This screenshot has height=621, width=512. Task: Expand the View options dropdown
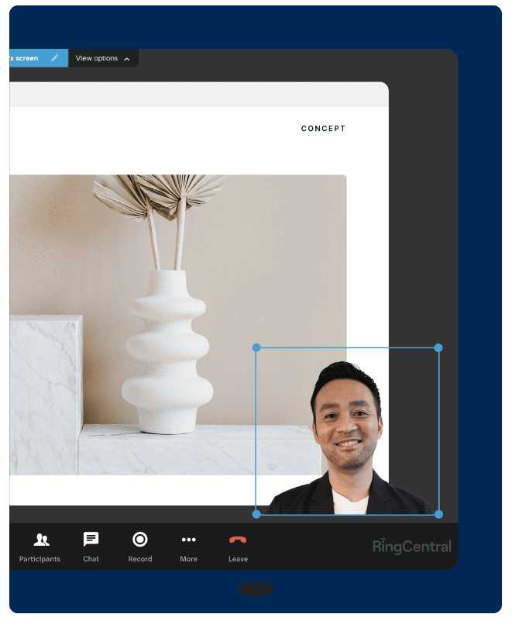tap(103, 58)
